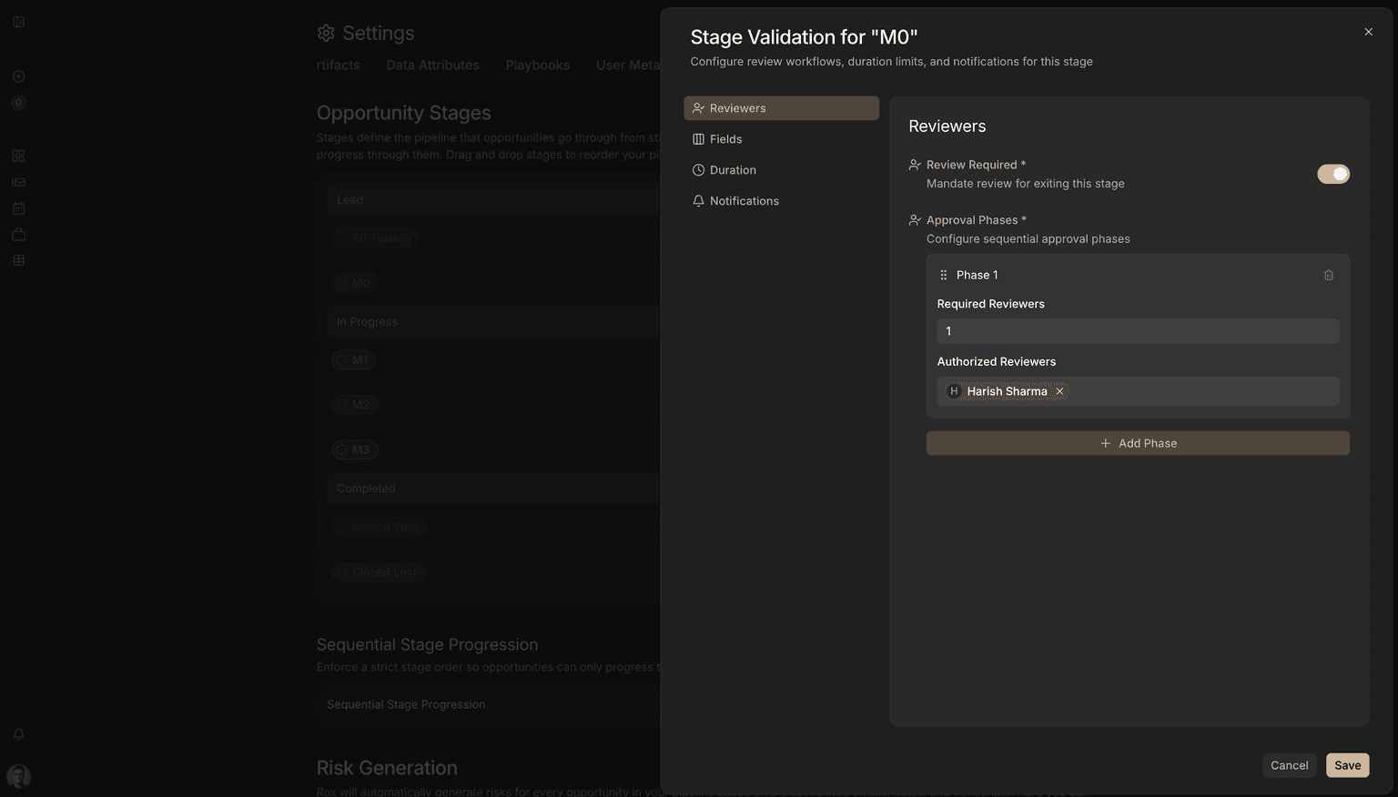
Task: Open the Data Attributes tab
Action: (432, 65)
